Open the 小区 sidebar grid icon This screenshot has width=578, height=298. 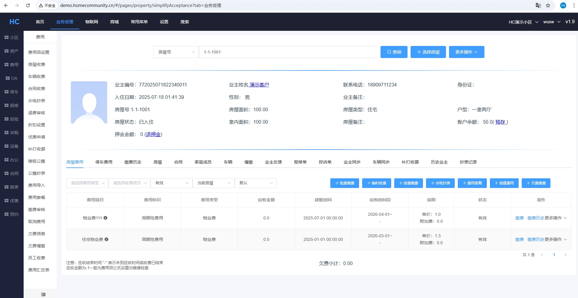click(x=6, y=37)
